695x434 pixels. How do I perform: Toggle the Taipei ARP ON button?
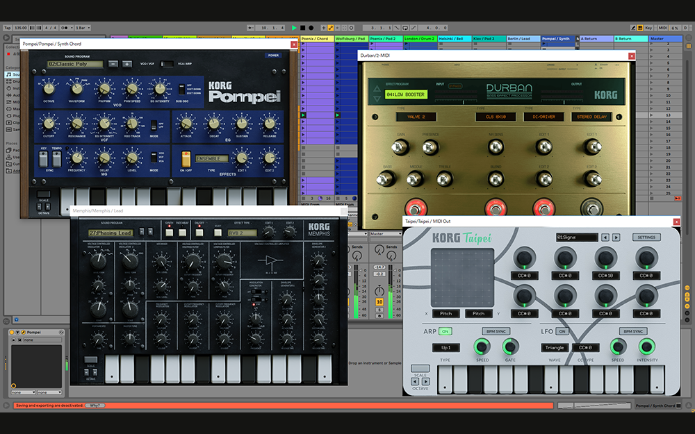[445, 331]
